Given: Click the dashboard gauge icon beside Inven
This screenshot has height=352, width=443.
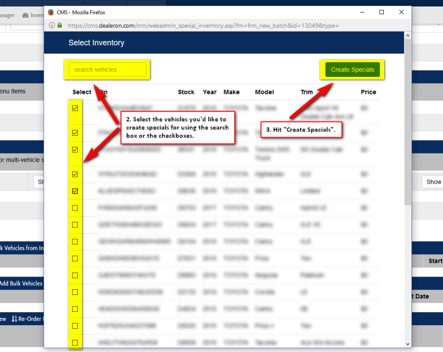Looking at the screenshot, I should pos(26,15).
